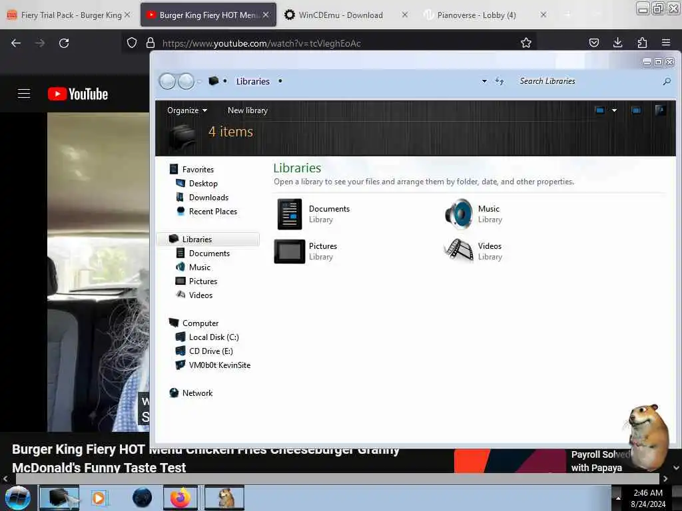This screenshot has width=682, height=511.
Task: Toggle the preview pane icon
Action: pyautogui.click(x=636, y=110)
